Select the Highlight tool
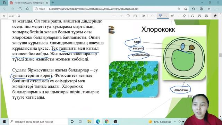The height and width of the screenshot is (125, 222). pos(172,16)
